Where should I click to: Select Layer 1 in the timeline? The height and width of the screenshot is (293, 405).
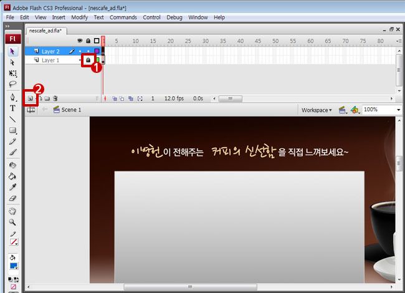pos(50,60)
